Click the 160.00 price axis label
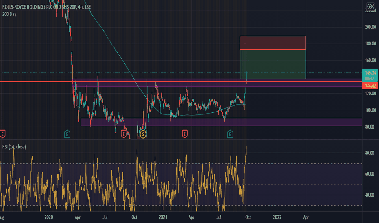The height and width of the screenshot is (223, 379). 370,60
